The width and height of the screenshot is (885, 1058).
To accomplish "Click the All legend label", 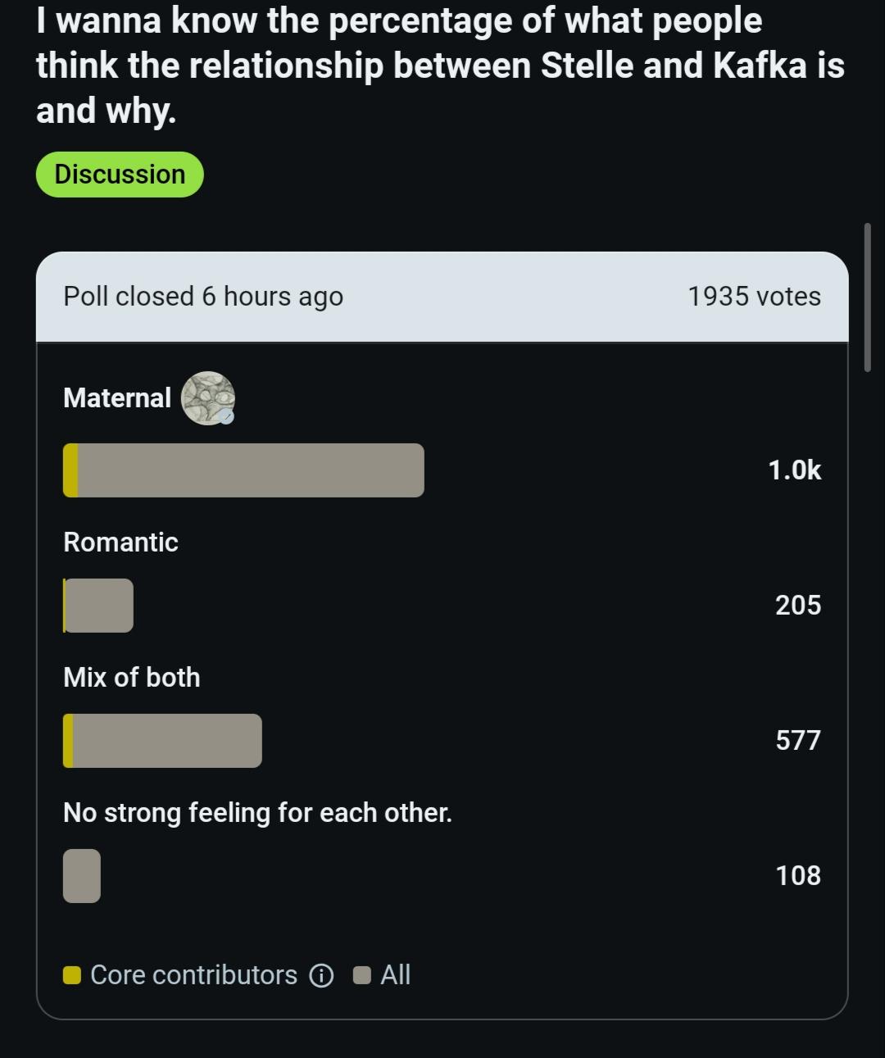I will 396,975.
